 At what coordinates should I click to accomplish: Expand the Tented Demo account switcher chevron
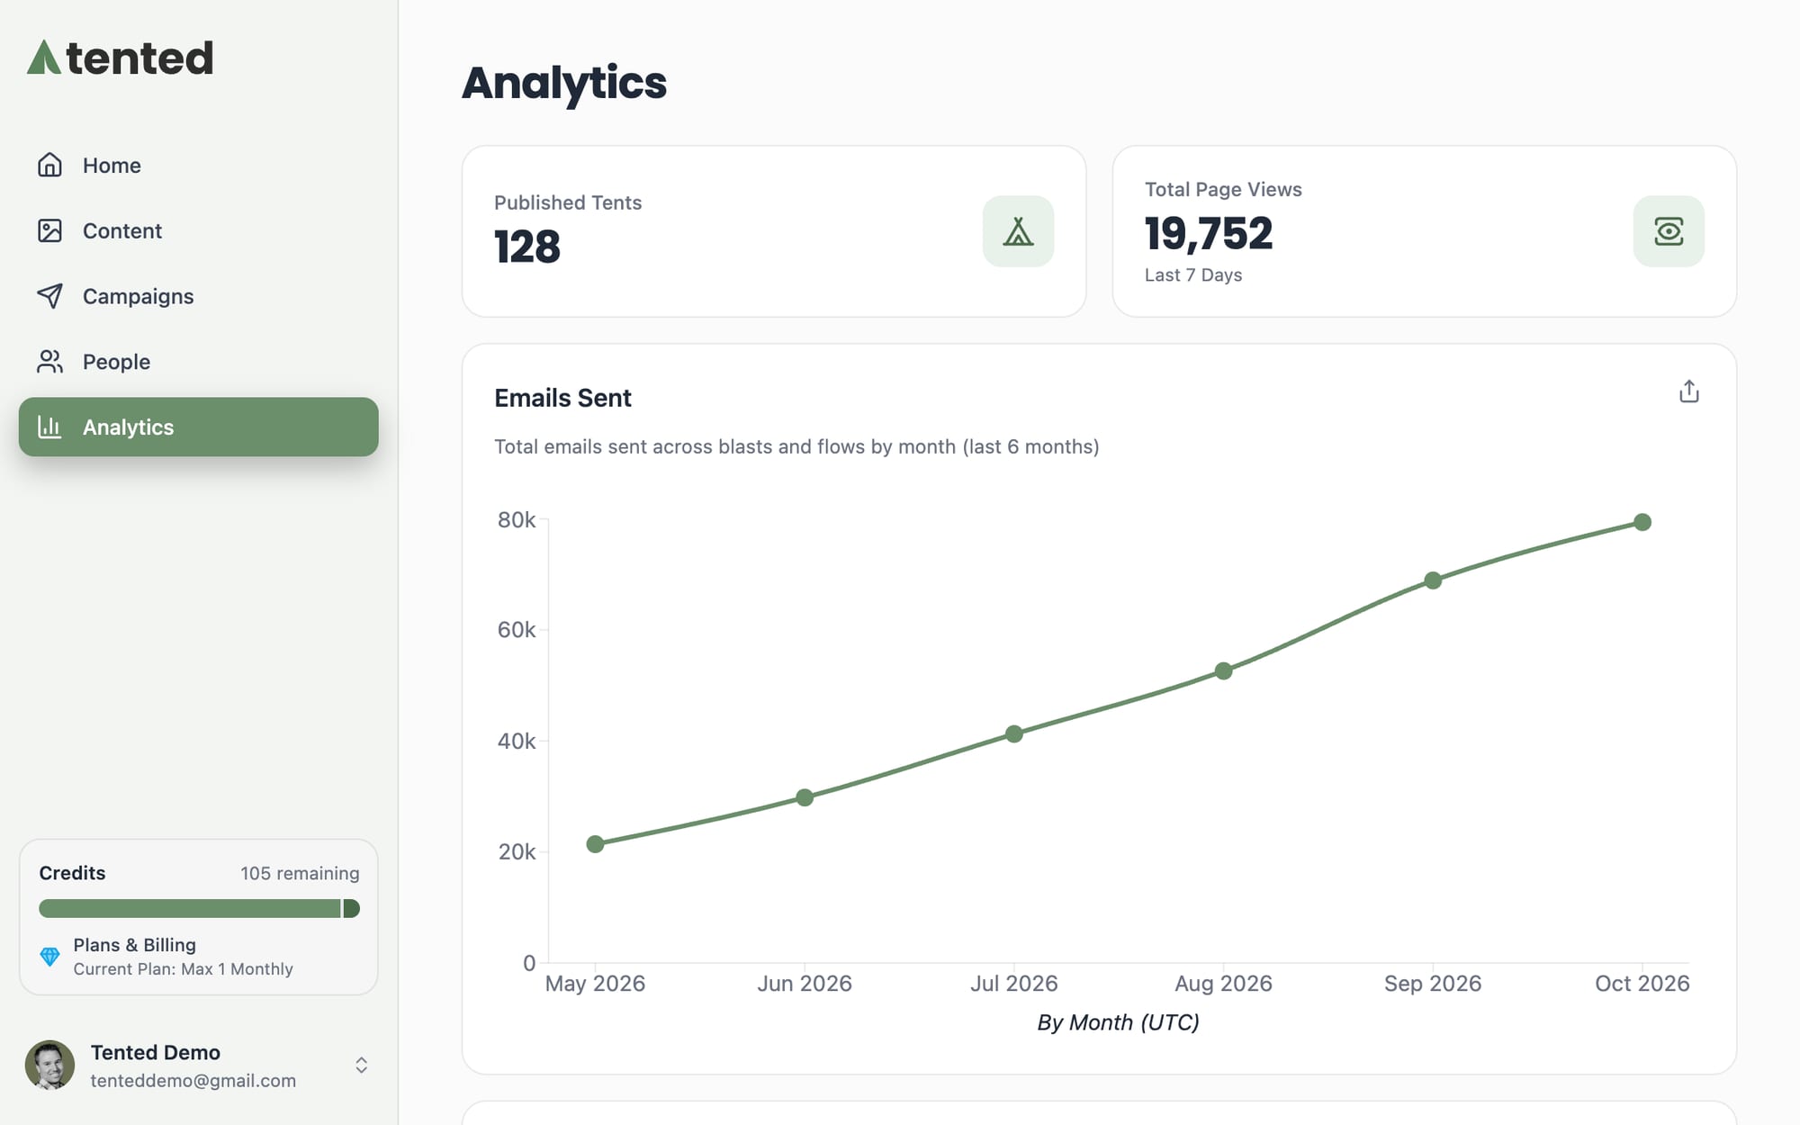(x=361, y=1066)
